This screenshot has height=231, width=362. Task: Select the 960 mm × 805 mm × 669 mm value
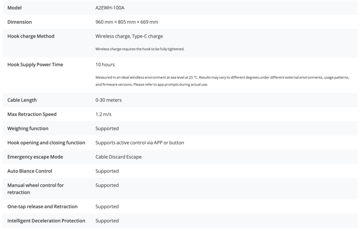pyautogui.click(x=127, y=22)
